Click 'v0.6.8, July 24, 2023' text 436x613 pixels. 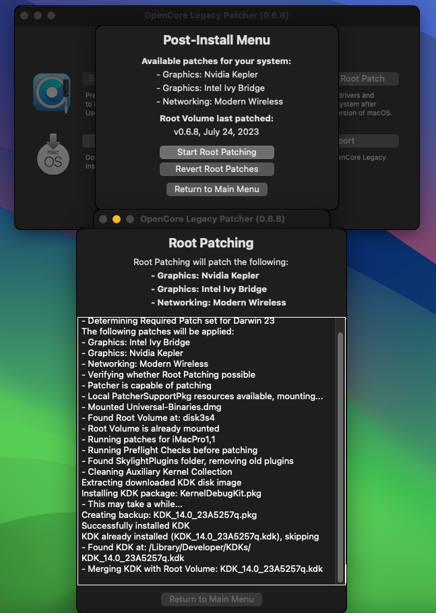(216, 132)
